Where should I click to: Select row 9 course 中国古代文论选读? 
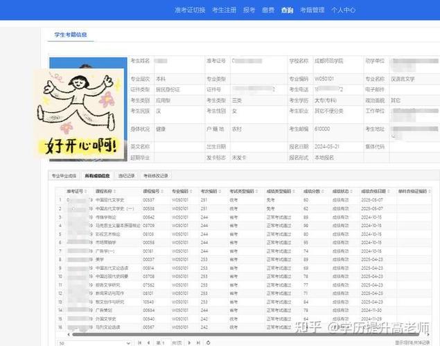[x=112, y=268]
